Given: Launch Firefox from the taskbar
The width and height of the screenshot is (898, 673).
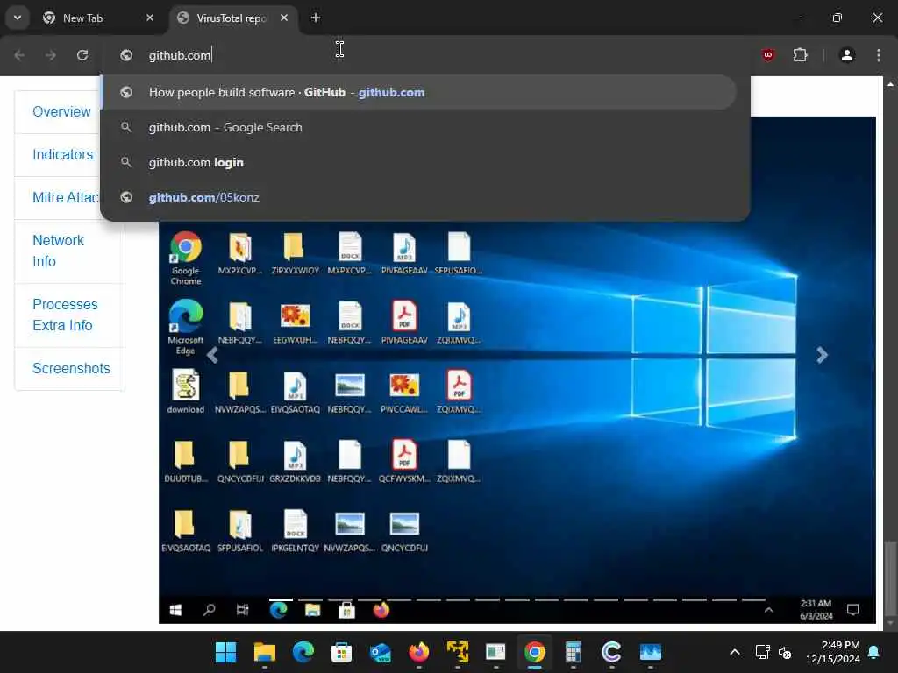Looking at the screenshot, I should 418,652.
